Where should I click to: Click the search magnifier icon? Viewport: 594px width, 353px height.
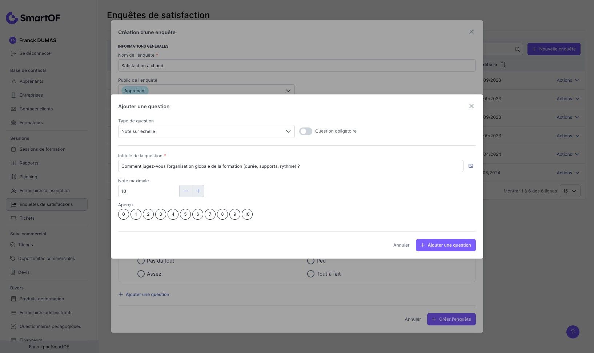517,49
